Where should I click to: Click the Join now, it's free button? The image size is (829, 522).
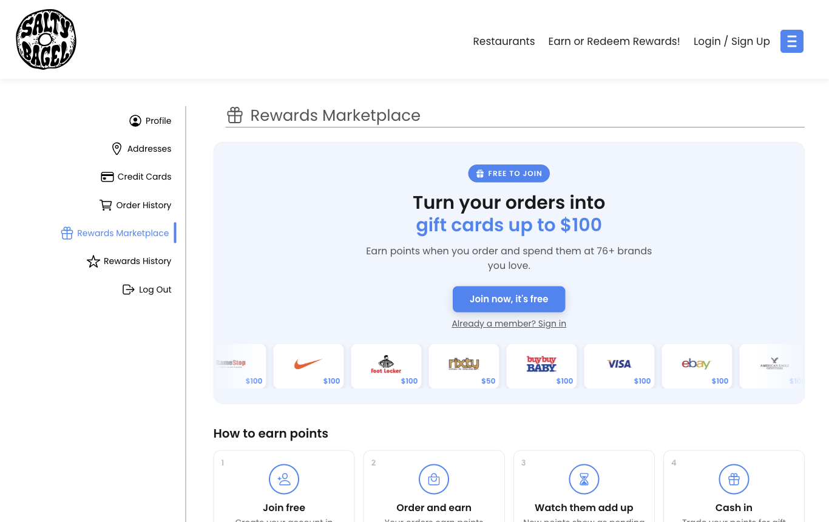pyautogui.click(x=509, y=299)
